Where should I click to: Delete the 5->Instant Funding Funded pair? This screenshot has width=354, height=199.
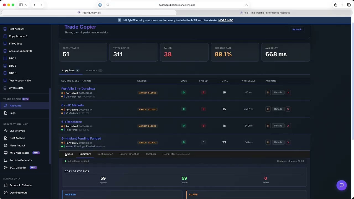(x=288, y=142)
